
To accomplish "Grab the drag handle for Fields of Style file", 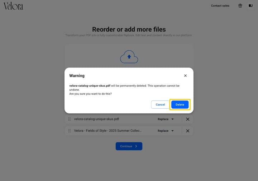I will (x=70, y=131).
